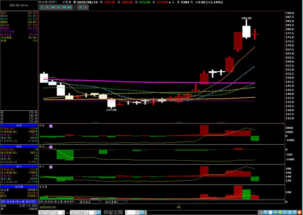Open the 短均量圈5 indicator dropdown
The width and height of the screenshot is (303, 215).
pos(126,202)
